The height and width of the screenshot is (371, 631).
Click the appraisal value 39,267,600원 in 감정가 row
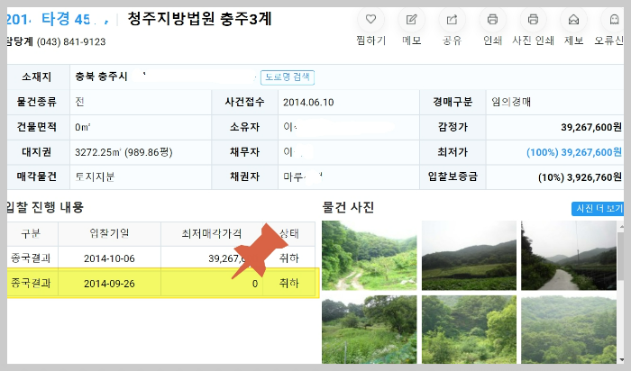point(591,127)
